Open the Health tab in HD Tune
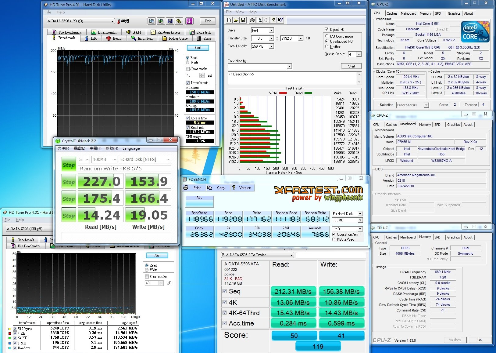The image size is (496, 353). [x=114, y=38]
